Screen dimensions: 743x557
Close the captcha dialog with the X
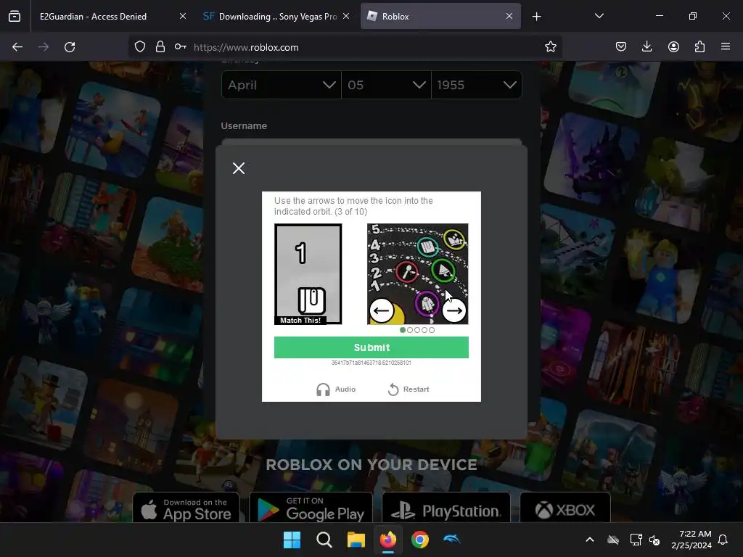pyautogui.click(x=238, y=168)
